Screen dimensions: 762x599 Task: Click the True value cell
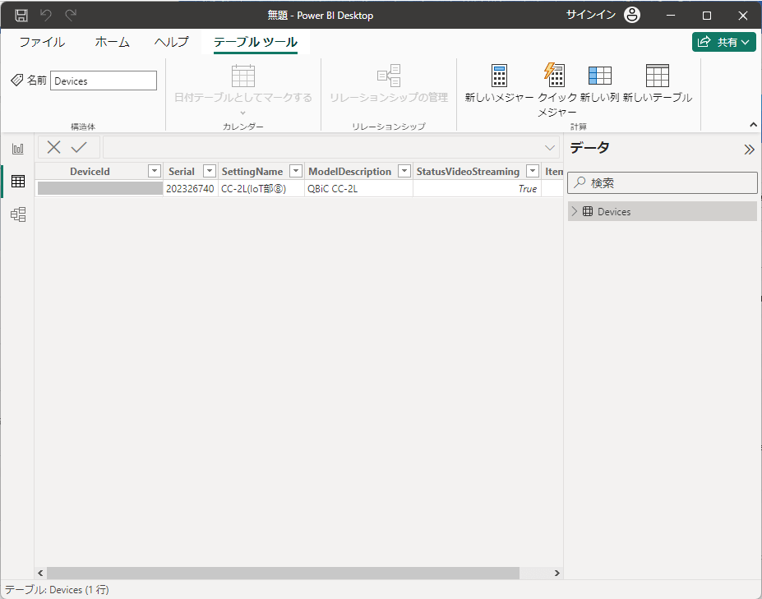478,188
